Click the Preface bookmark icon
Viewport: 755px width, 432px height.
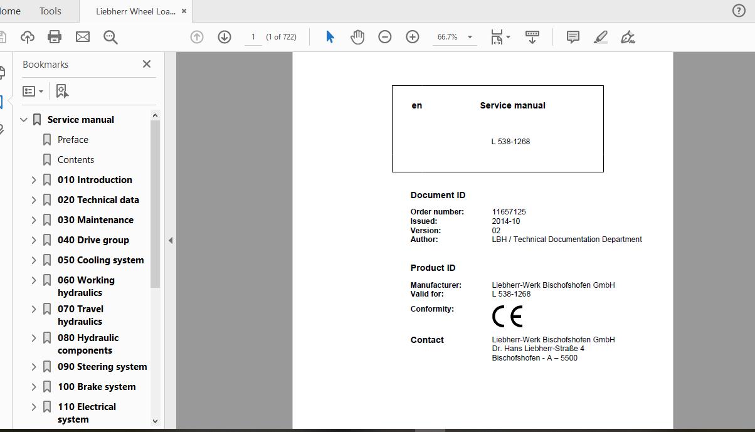[47, 139]
